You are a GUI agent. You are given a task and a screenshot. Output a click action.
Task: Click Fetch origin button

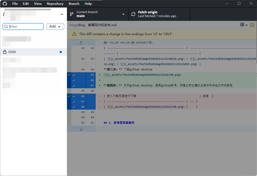tap(159, 14)
